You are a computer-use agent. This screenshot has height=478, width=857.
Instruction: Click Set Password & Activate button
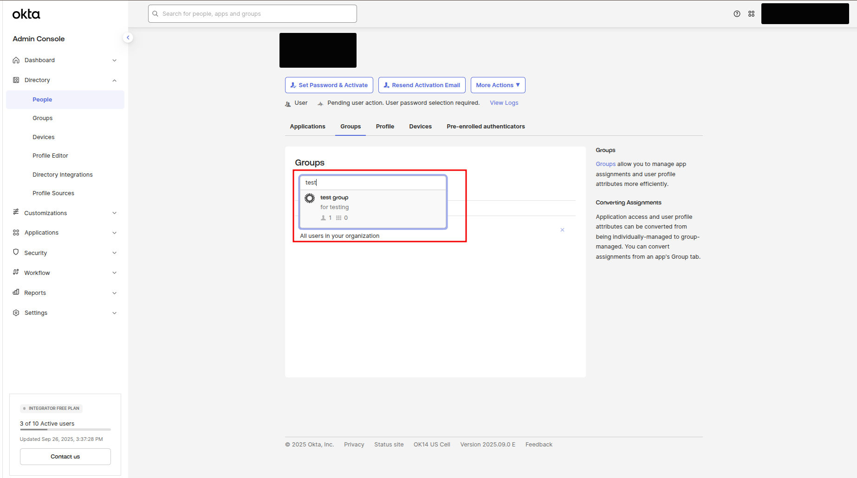tap(329, 85)
